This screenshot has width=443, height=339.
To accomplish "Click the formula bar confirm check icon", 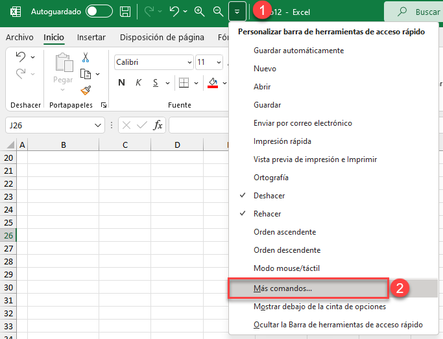I will click(x=142, y=125).
